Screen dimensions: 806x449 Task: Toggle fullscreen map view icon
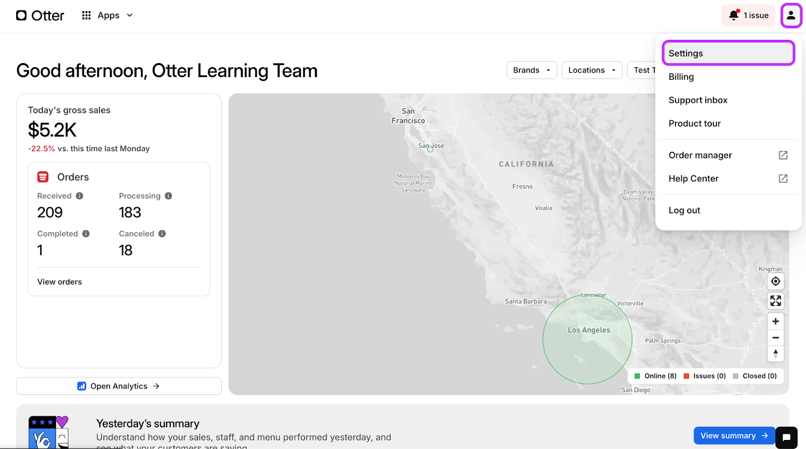tap(775, 301)
